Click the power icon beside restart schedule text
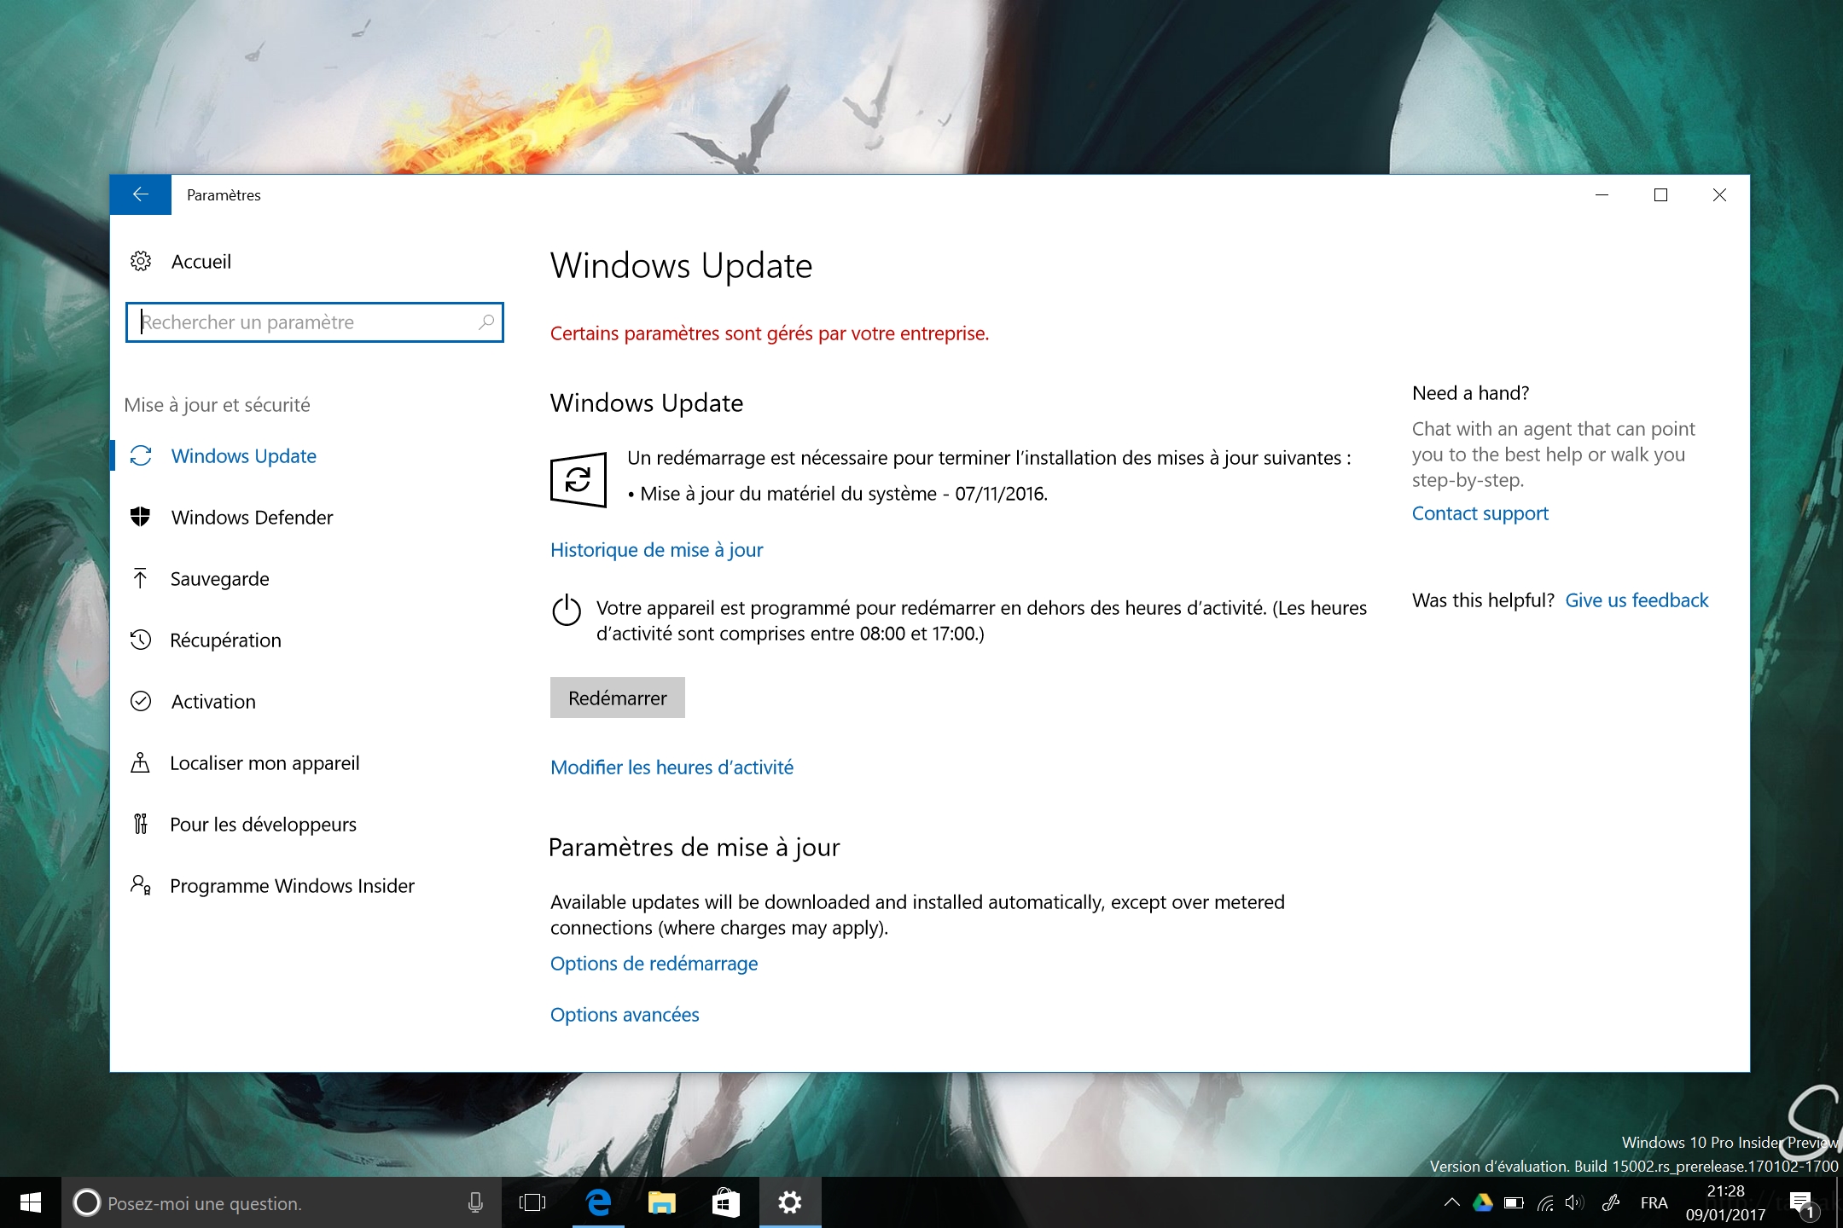This screenshot has height=1228, width=1843. point(567,611)
